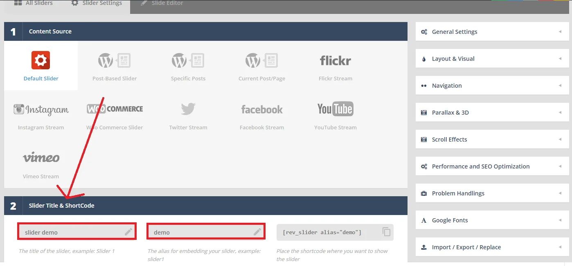
Task: Expand the Import / Export / Replace arrow
Action: point(560,247)
